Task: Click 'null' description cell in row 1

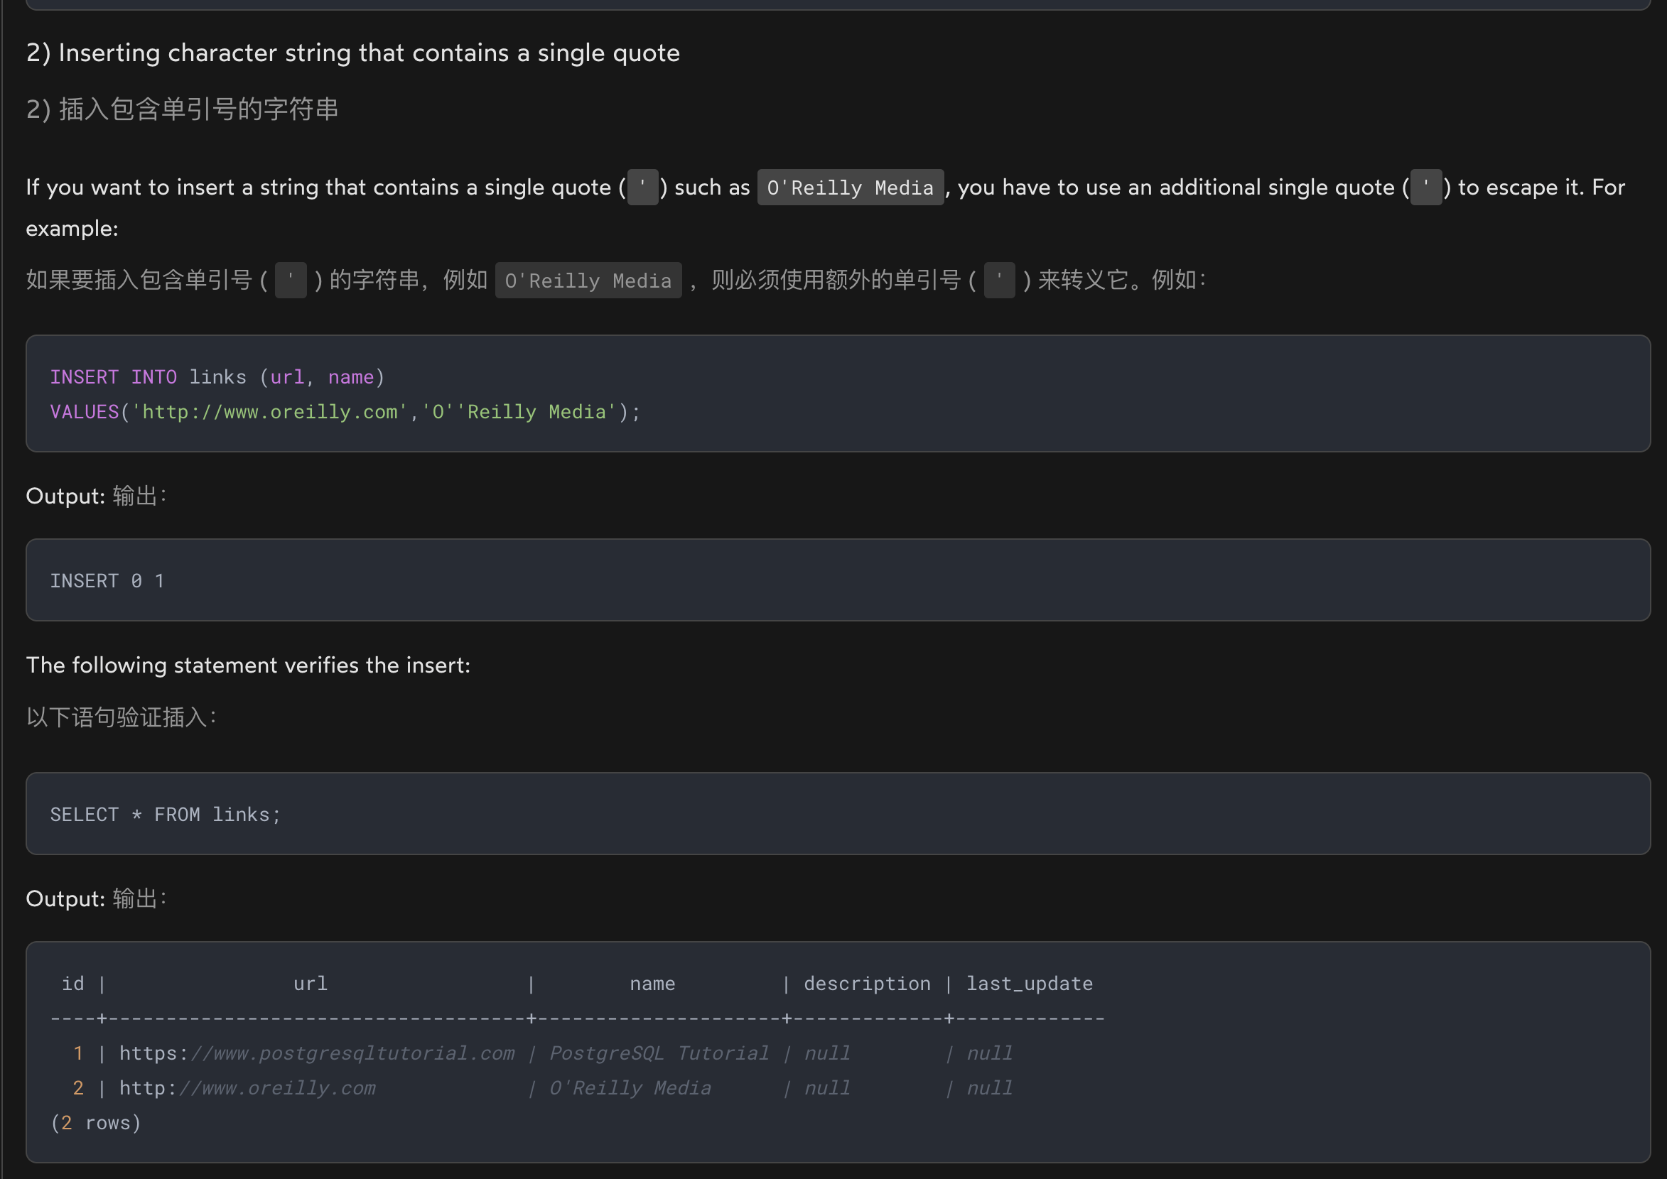Action: (827, 1053)
